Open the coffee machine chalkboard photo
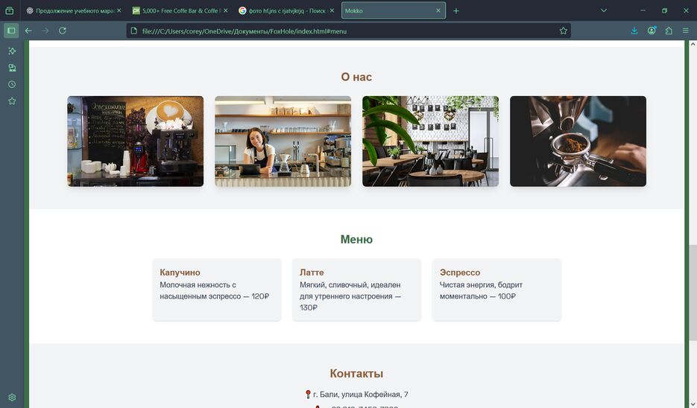The height and width of the screenshot is (408, 697). click(x=136, y=141)
